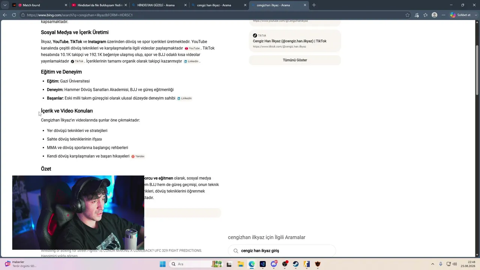This screenshot has height=270, width=480.
Task: Click the 'Sosyal Medya ve İçerik Üretimi' heading
Action: [x=75, y=32]
